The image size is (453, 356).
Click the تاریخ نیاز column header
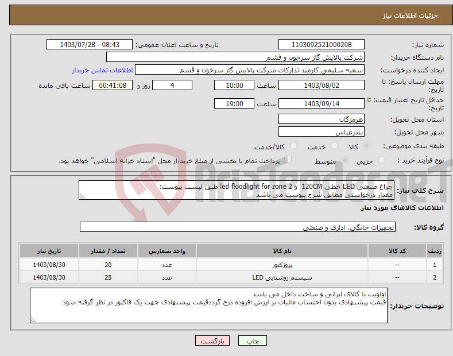[49, 251]
